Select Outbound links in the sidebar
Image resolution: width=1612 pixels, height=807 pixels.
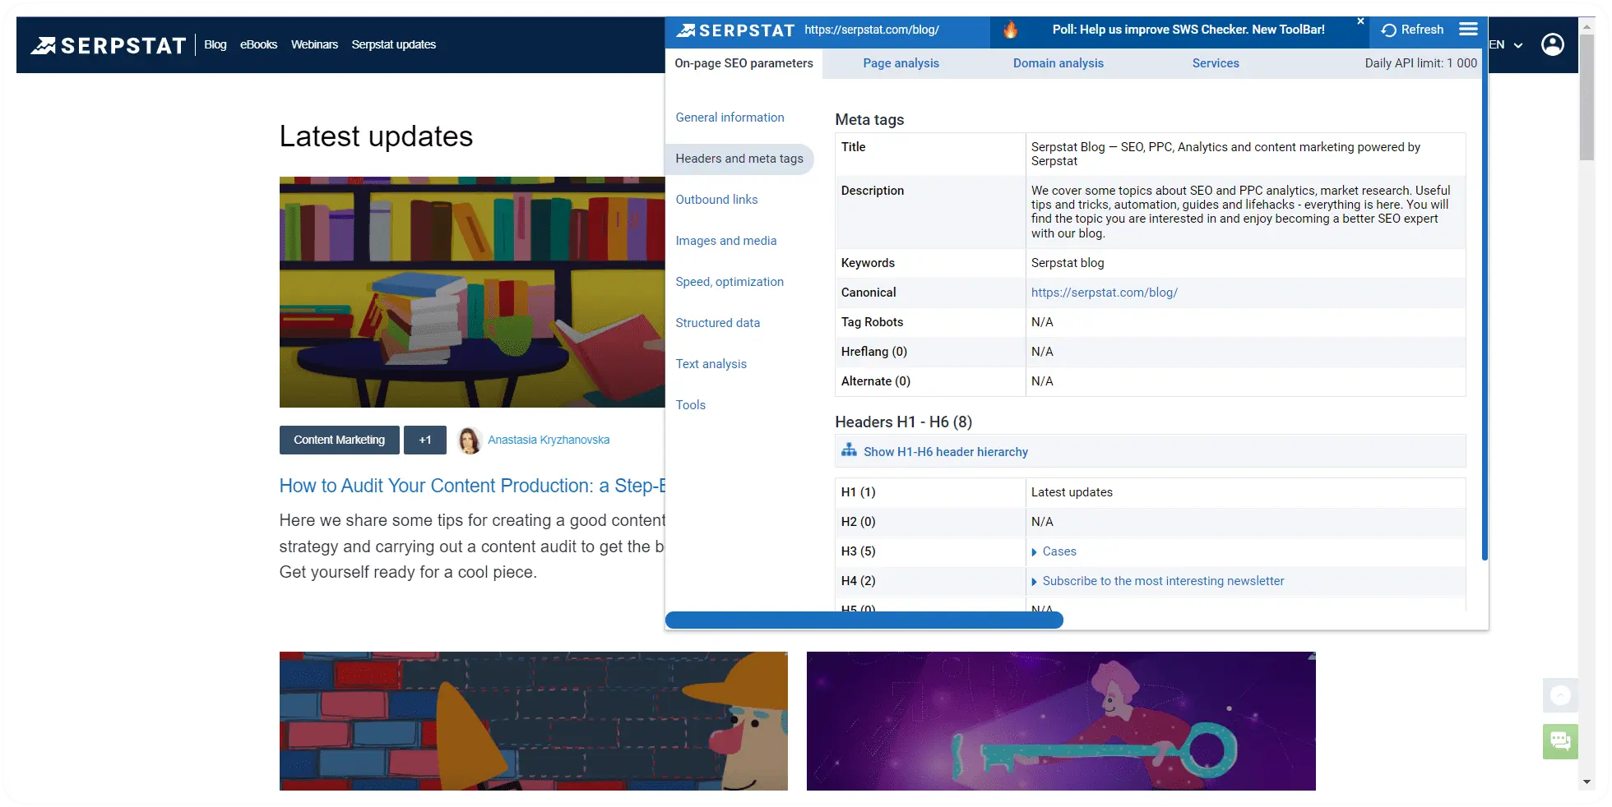[716, 200]
